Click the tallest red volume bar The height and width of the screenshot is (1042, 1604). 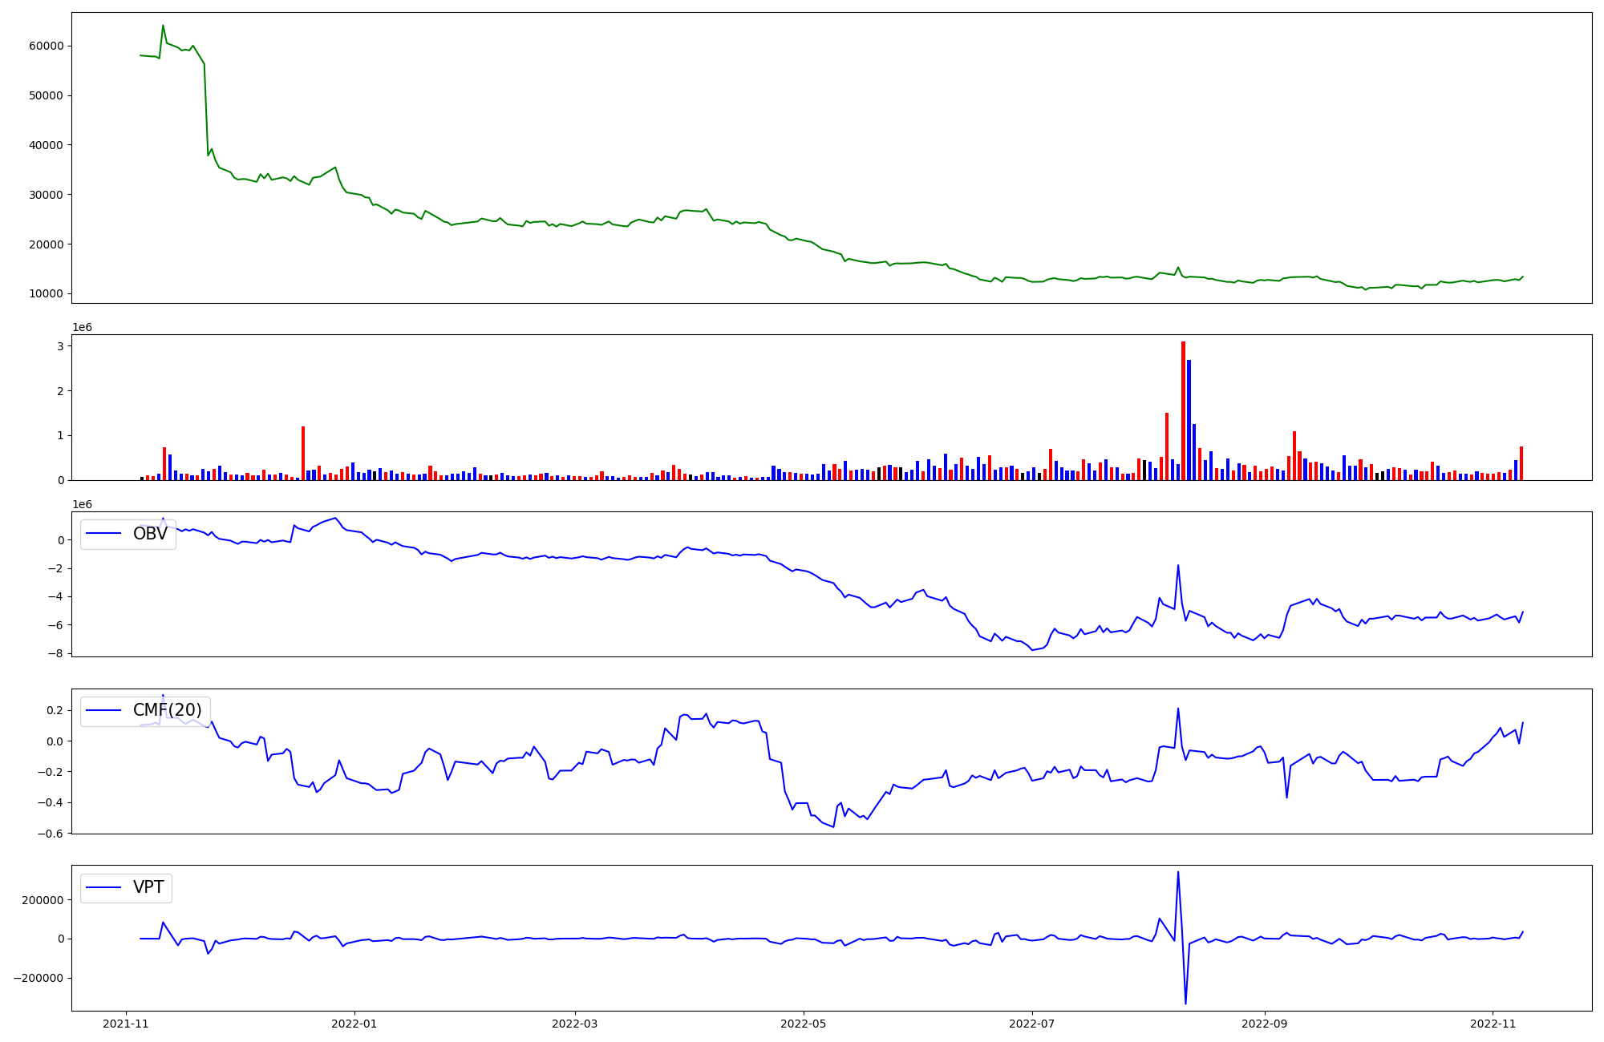tap(1183, 409)
